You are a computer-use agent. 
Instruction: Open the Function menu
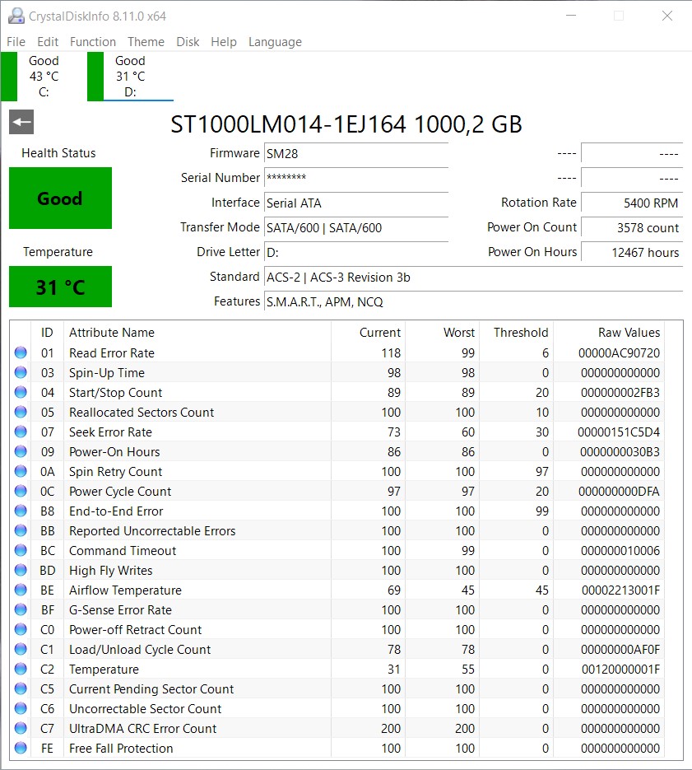click(93, 42)
